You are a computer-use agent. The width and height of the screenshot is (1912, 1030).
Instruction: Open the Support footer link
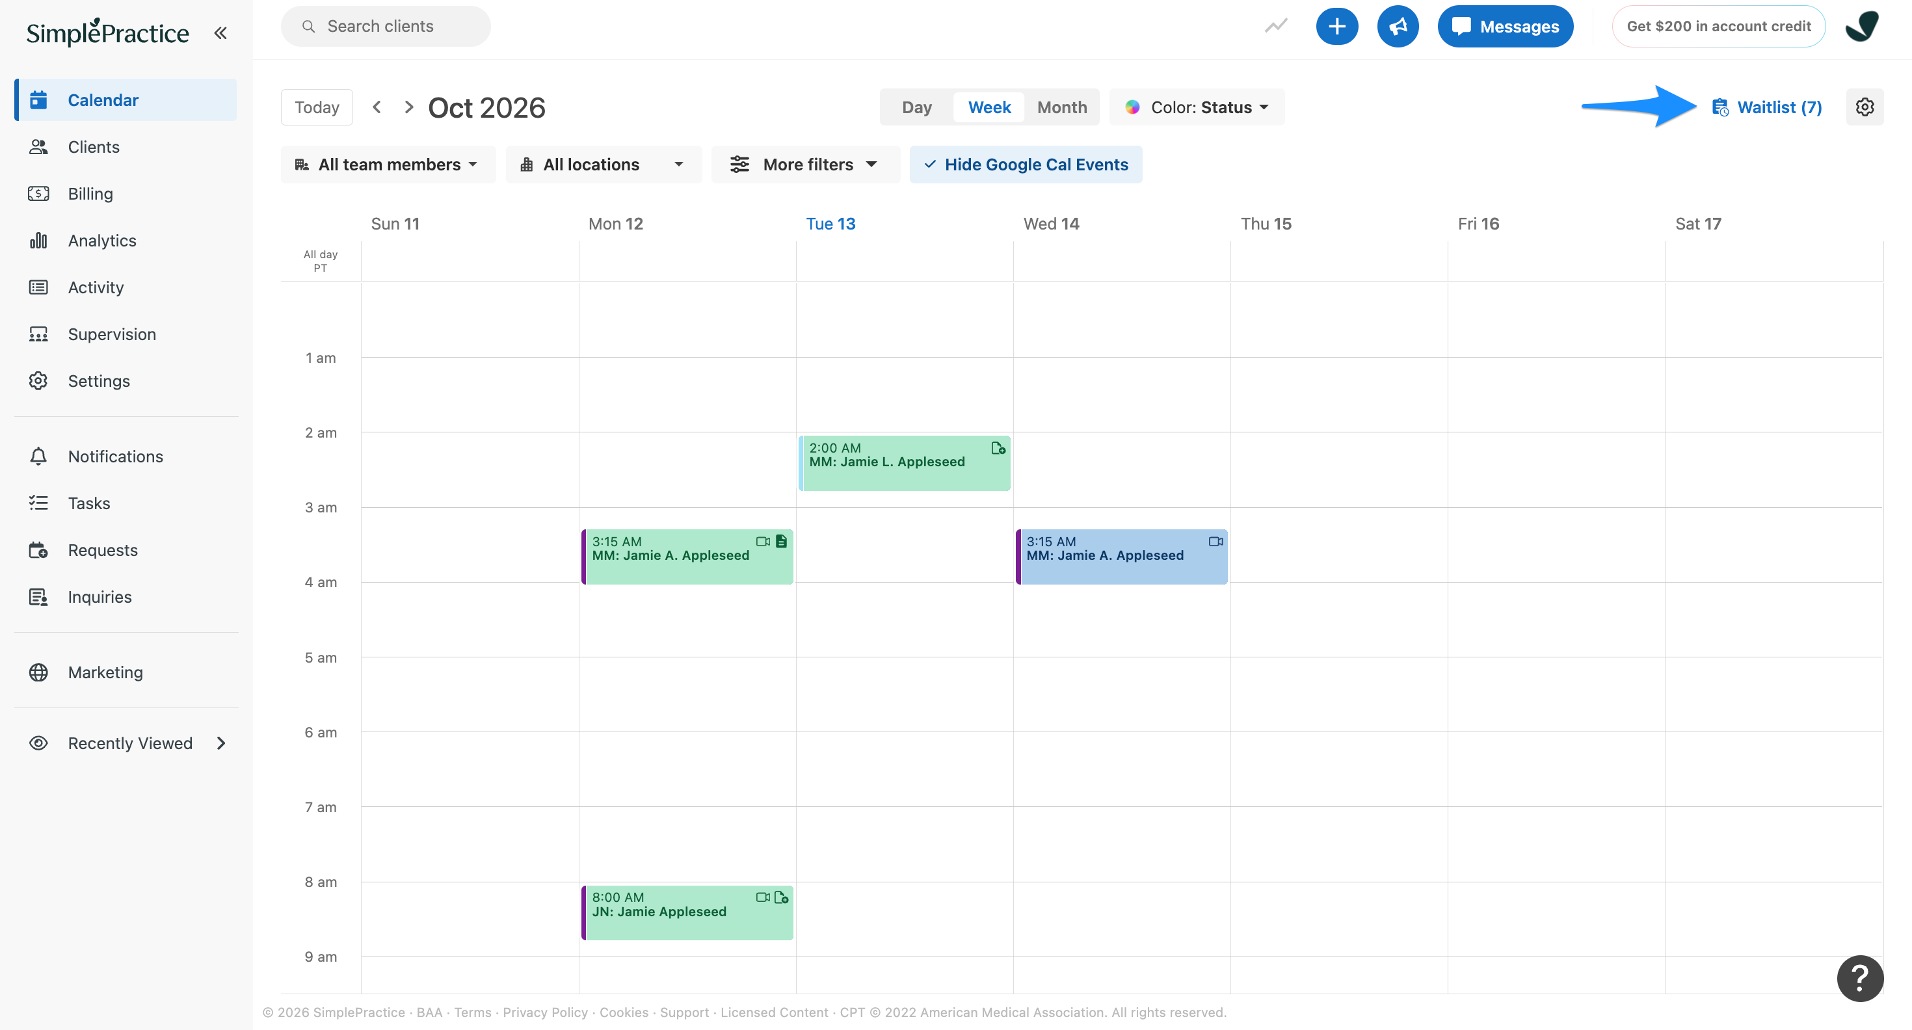[684, 1012]
